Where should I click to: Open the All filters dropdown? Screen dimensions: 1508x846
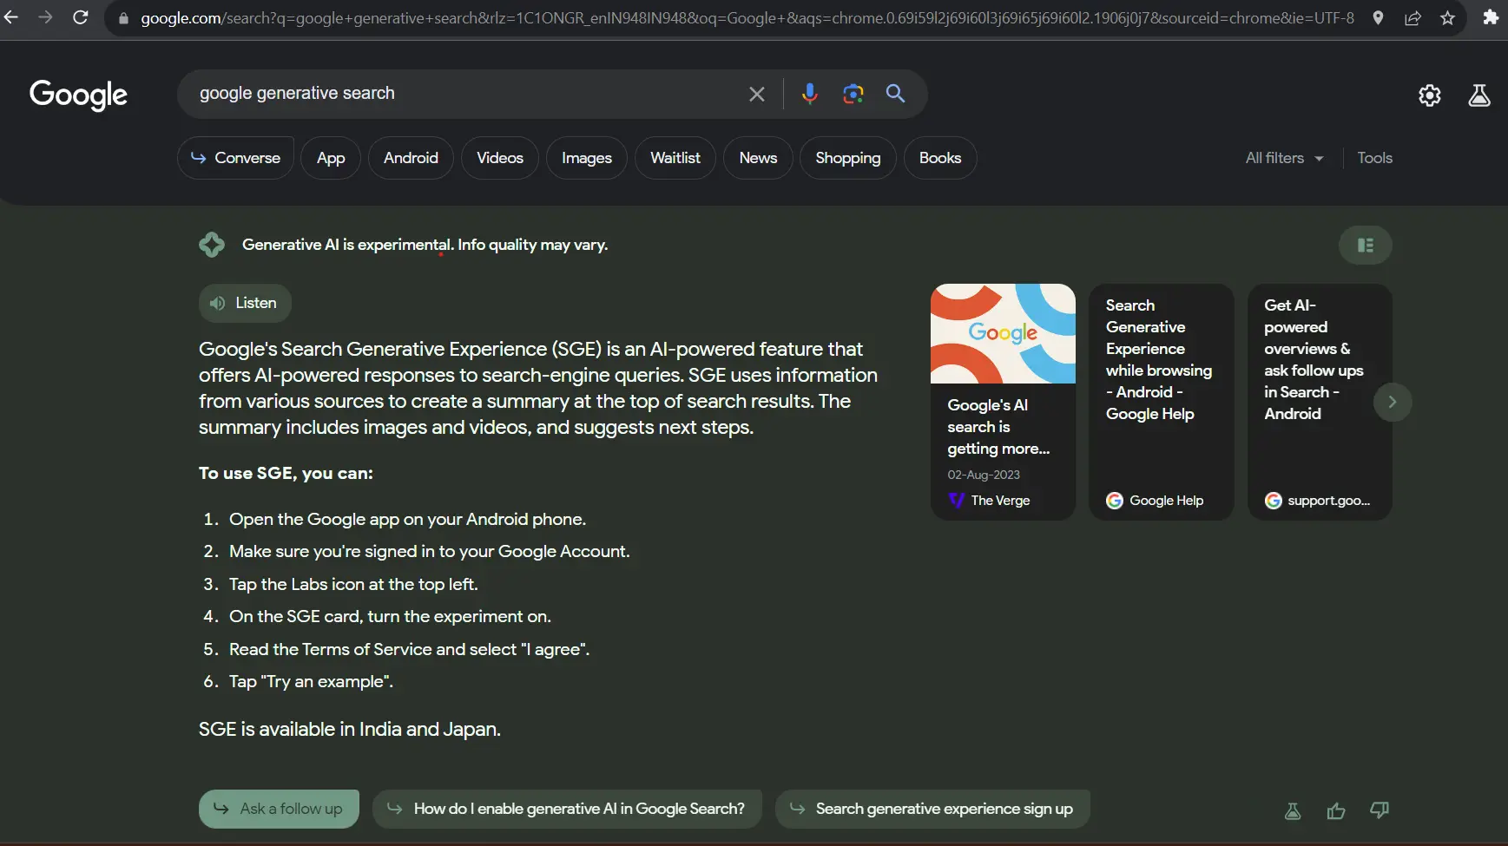pyautogui.click(x=1283, y=157)
